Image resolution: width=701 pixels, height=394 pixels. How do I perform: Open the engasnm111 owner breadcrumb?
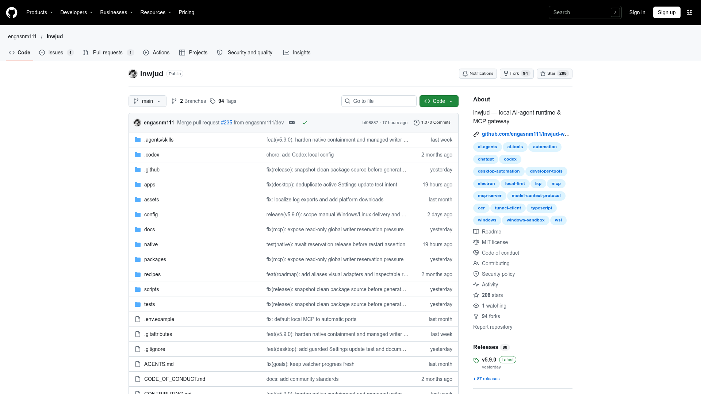point(22,36)
